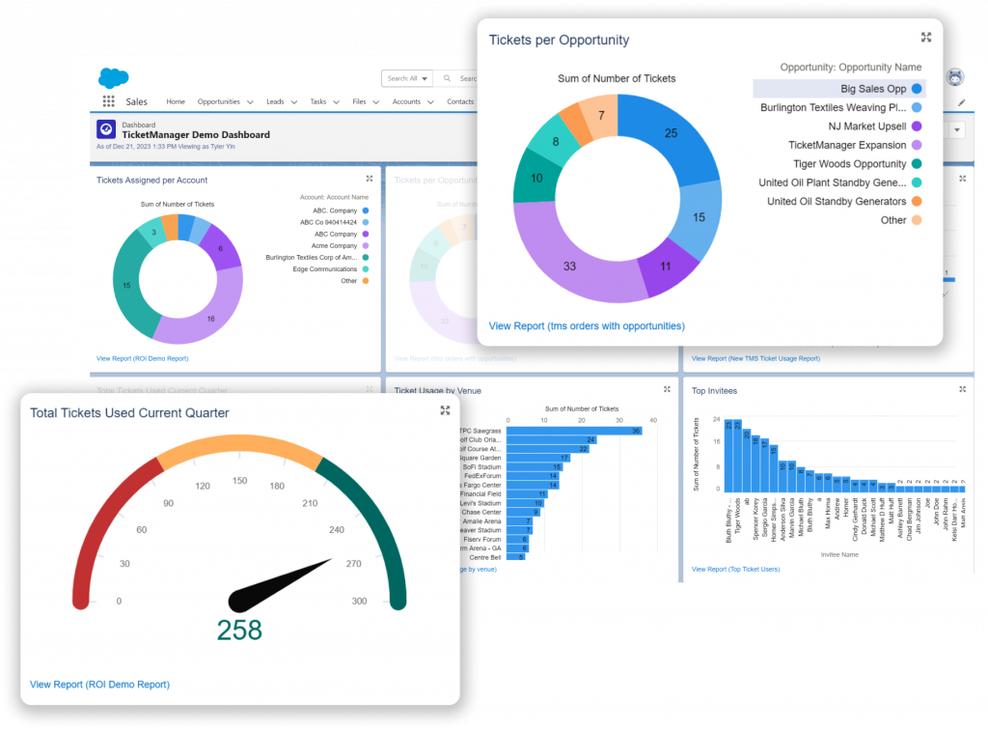Open the Search All scope dropdown
Viewport: 988px width, 730px height.
[x=407, y=79]
